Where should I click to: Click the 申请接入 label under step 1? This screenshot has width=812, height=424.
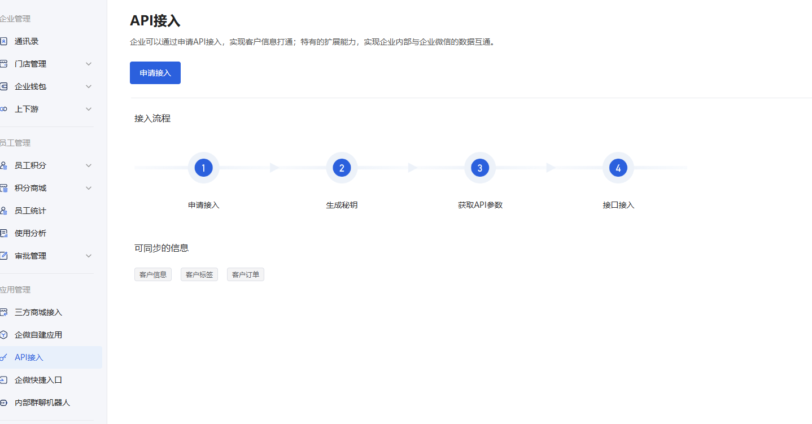pos(203,205)
